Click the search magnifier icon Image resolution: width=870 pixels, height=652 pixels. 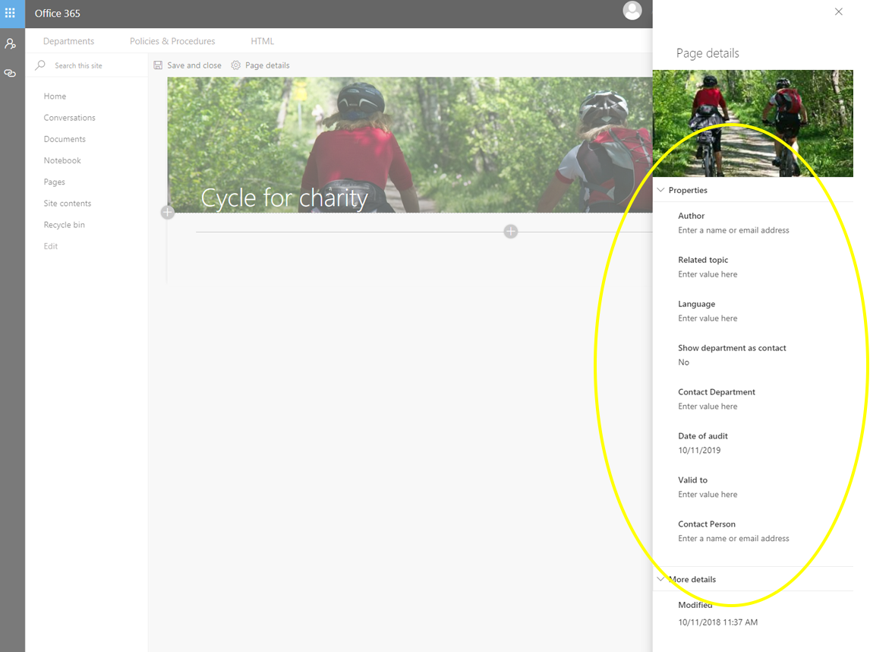coord(40,65)
